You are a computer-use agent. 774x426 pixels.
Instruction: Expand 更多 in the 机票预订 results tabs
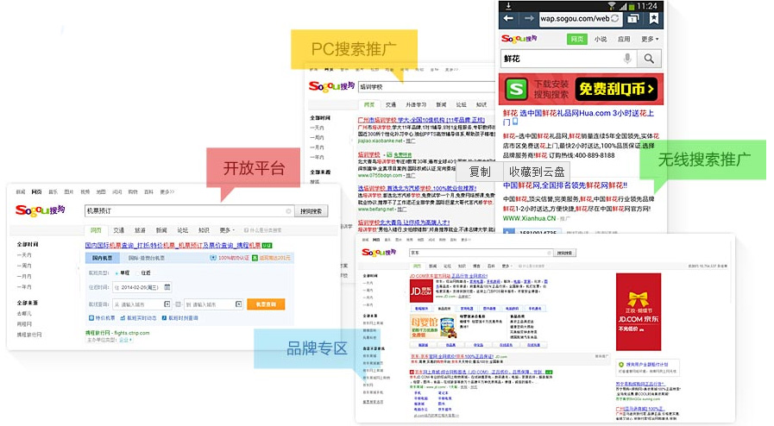(x=227, y=230)
